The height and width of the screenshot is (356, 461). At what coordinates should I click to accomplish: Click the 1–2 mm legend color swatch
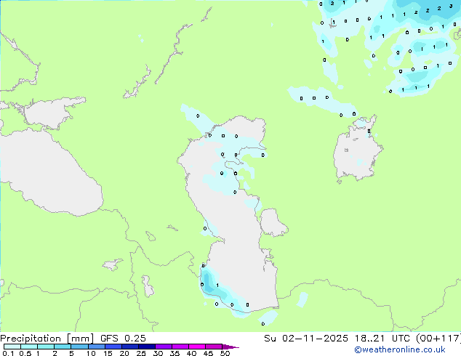pyautogui.click(x=46, y=347)
